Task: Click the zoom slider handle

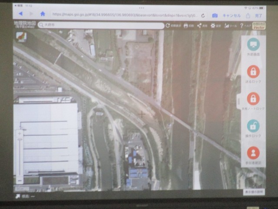Action: coord(20,139)
